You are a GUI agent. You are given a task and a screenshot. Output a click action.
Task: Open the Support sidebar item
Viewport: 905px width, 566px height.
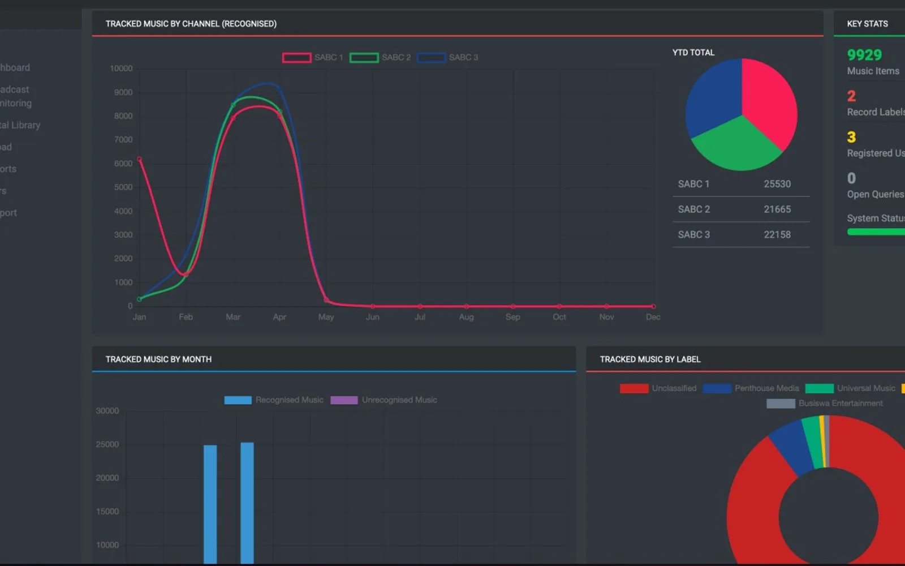tap(8, 213)
